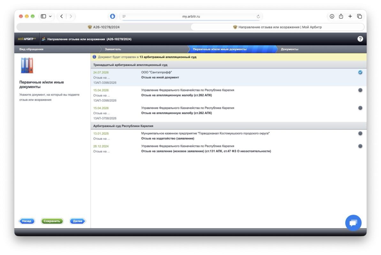Click the case number 13АП-3758/2026

pos(105,118)
